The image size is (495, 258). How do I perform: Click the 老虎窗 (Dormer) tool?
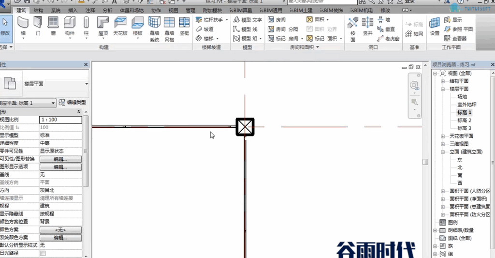(388, 39)
